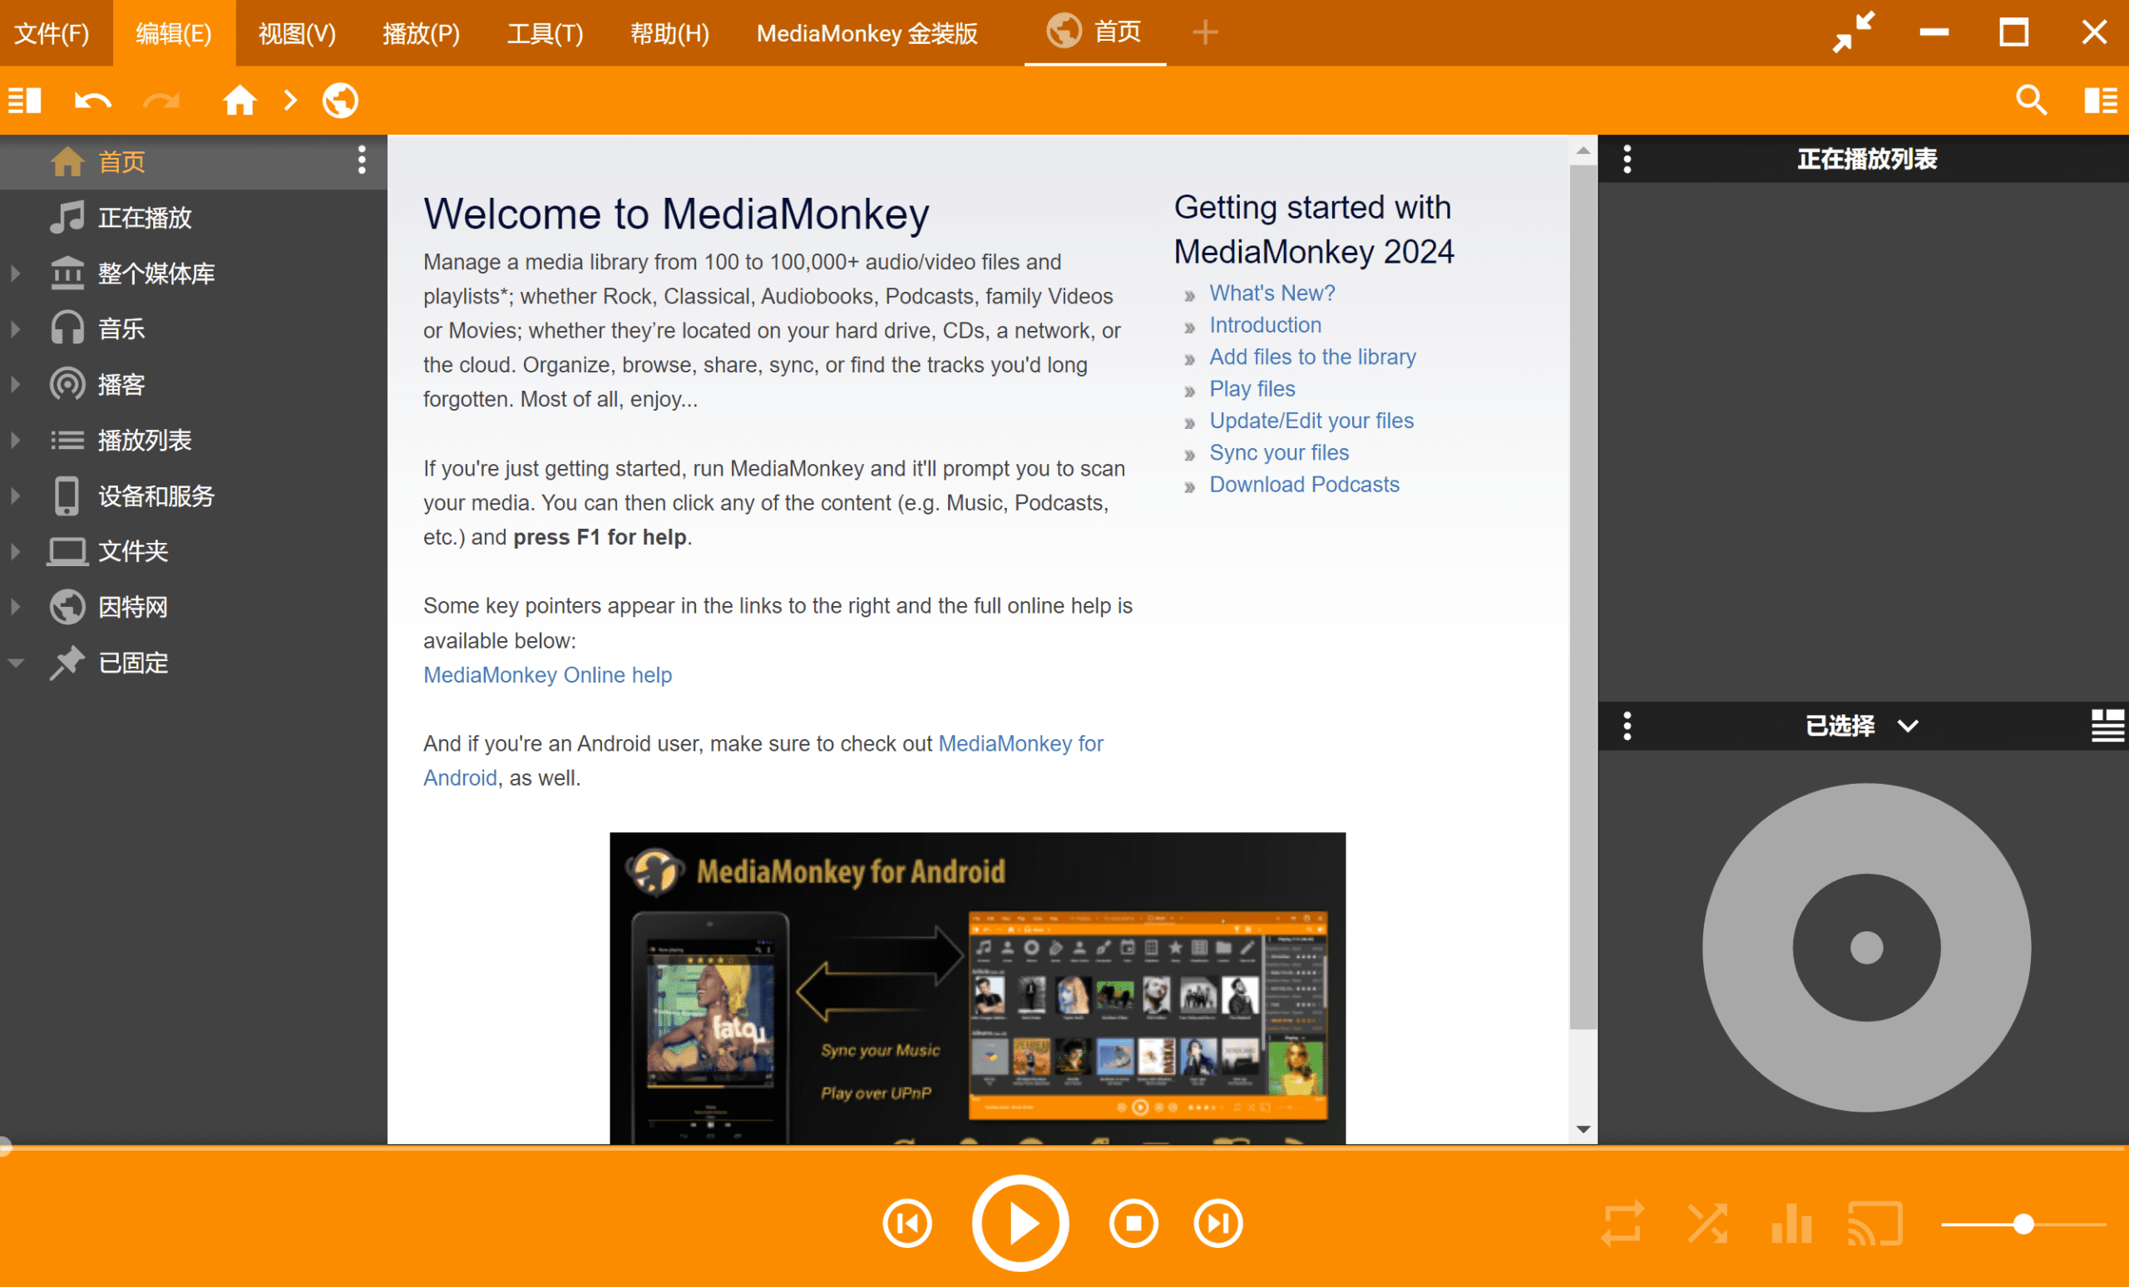Open MediaMonkey for Android link
This screenshot has width=2129, height=1287.
[x=1020, y=744]
